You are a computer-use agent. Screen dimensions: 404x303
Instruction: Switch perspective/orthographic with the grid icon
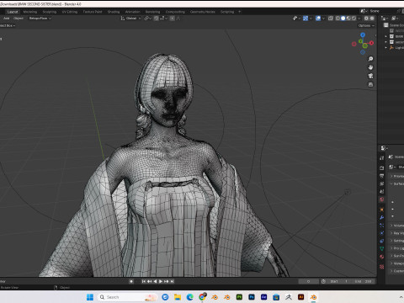(x=370, y=84)
